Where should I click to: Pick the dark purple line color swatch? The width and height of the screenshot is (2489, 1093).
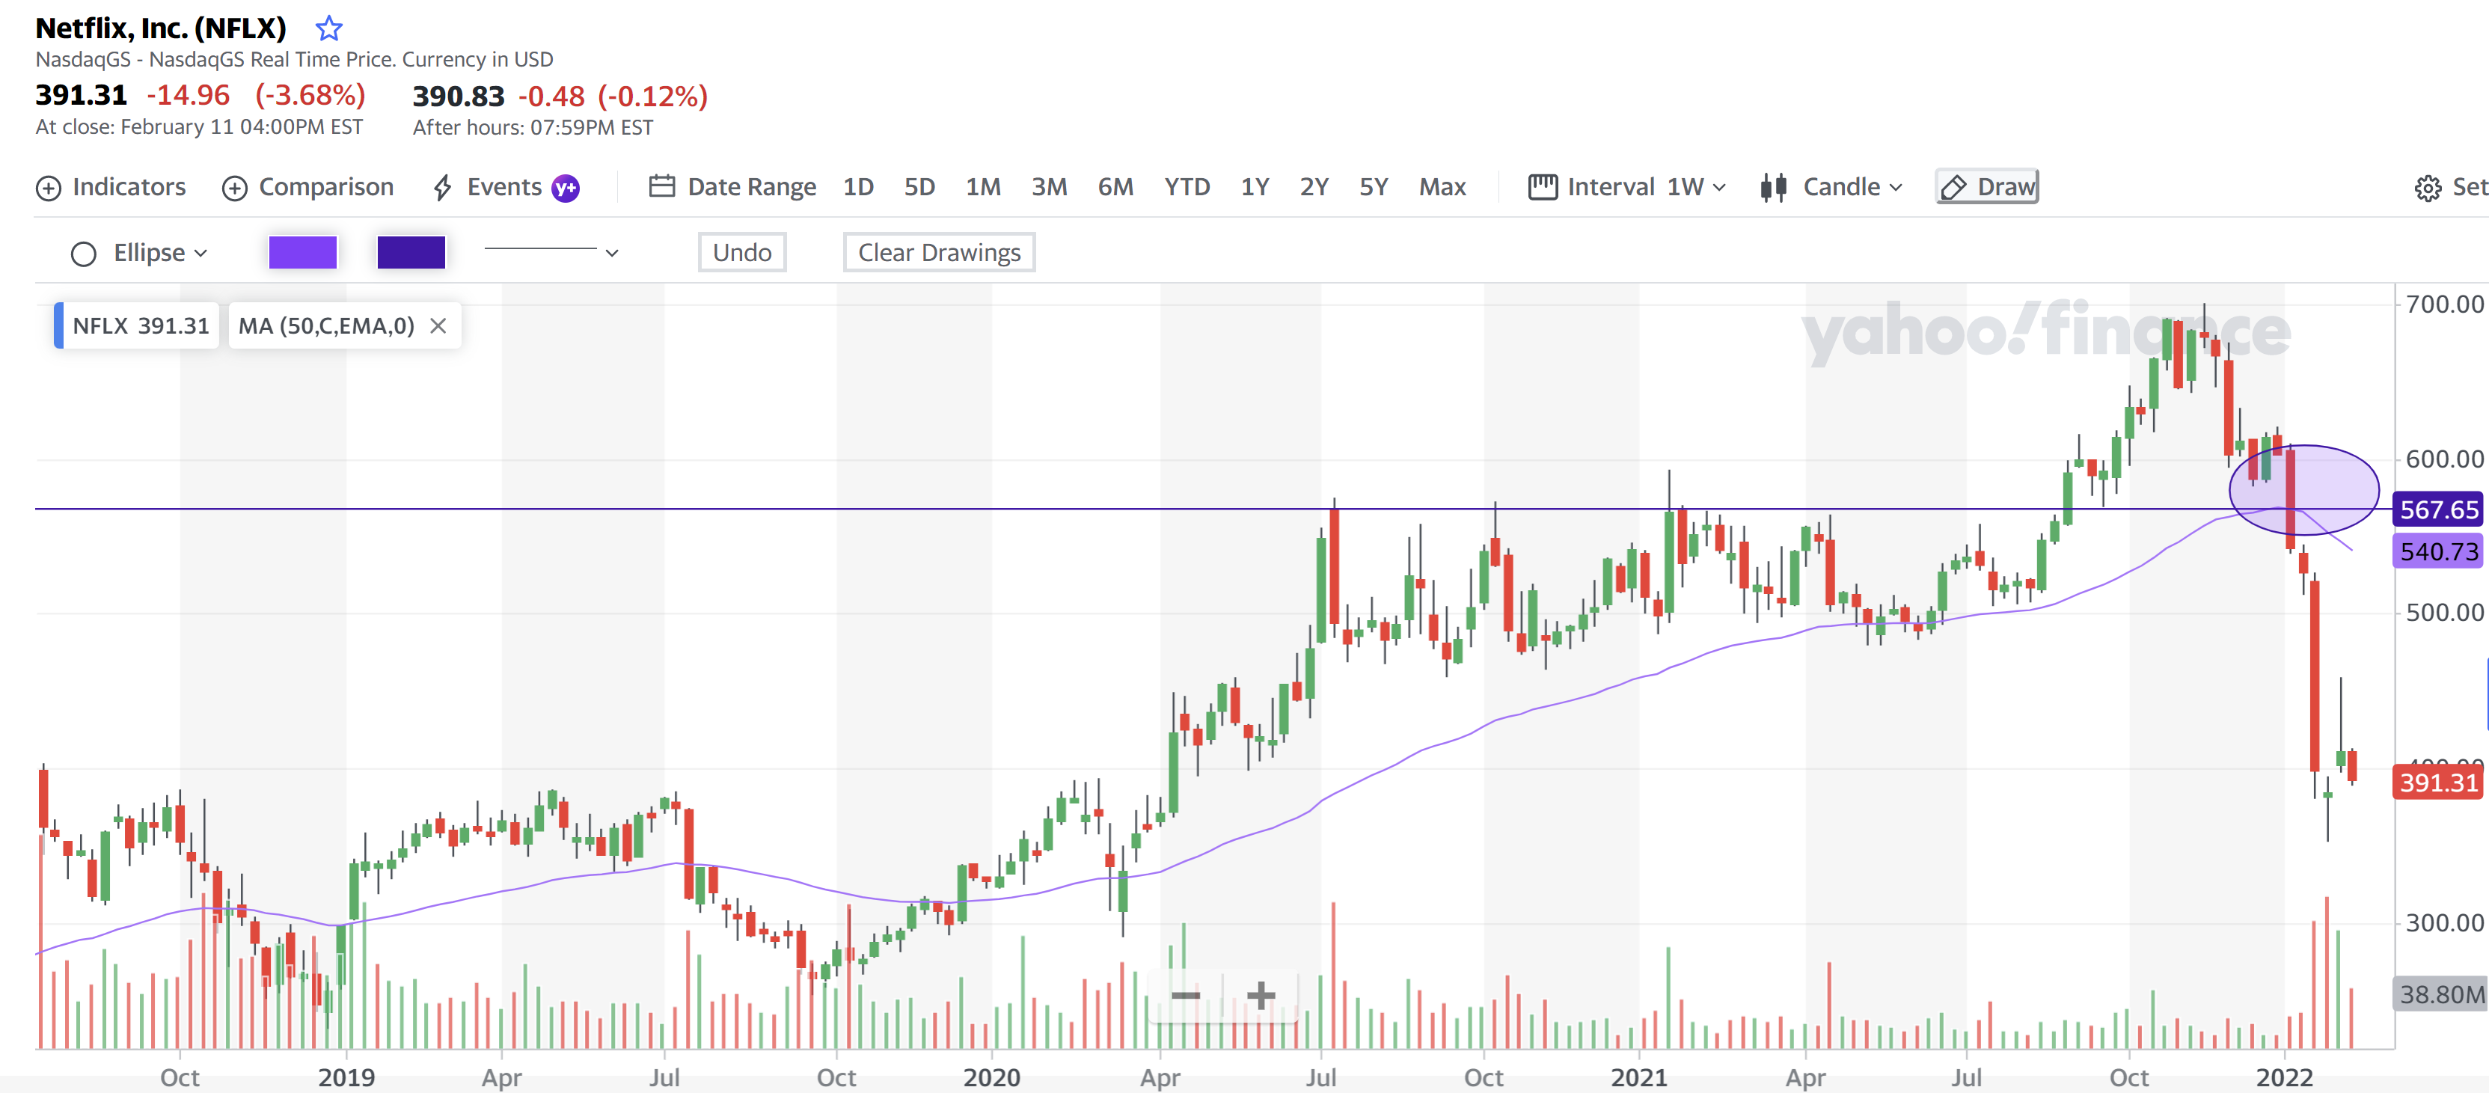pyautogui.click(x=411, y=252)
